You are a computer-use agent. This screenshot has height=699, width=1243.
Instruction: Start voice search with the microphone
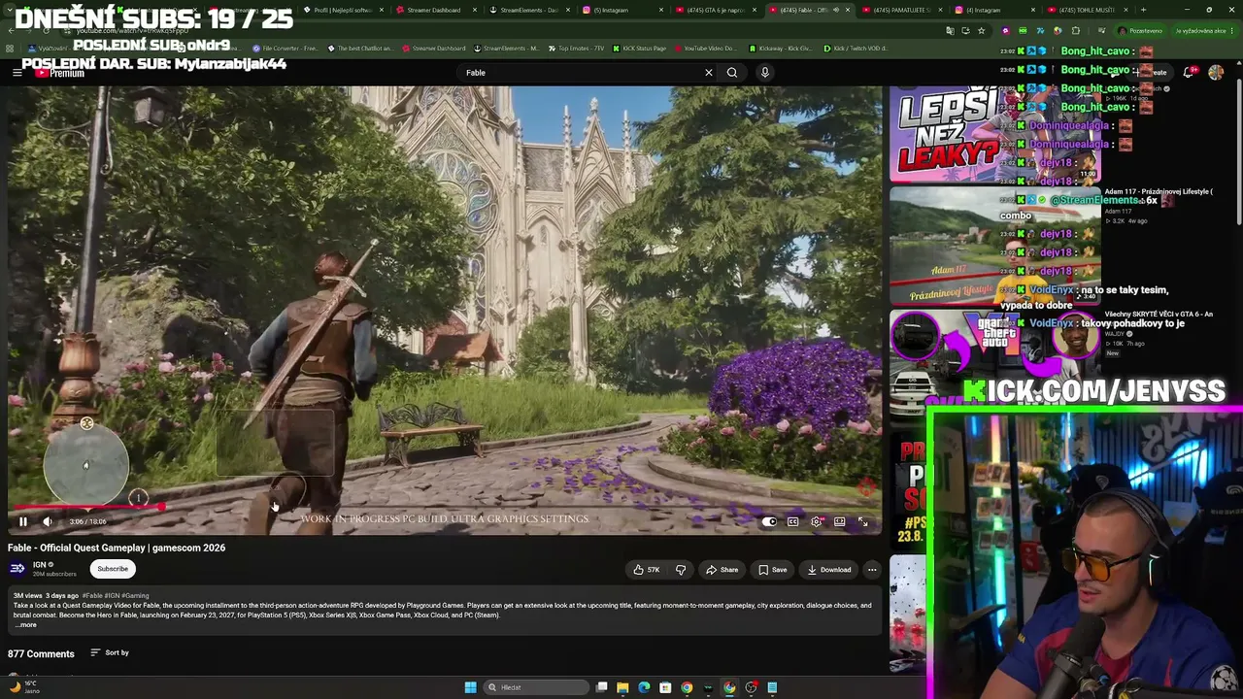pos(765,73)
